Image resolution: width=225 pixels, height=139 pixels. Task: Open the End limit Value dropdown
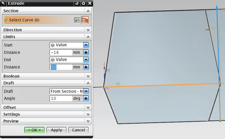coord(69,60)
